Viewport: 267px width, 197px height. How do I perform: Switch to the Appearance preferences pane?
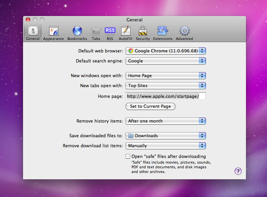coord(53,33)
